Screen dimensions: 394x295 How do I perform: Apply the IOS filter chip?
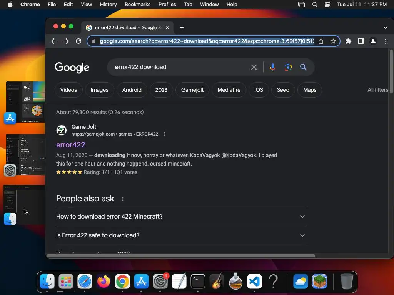[259, 90]
